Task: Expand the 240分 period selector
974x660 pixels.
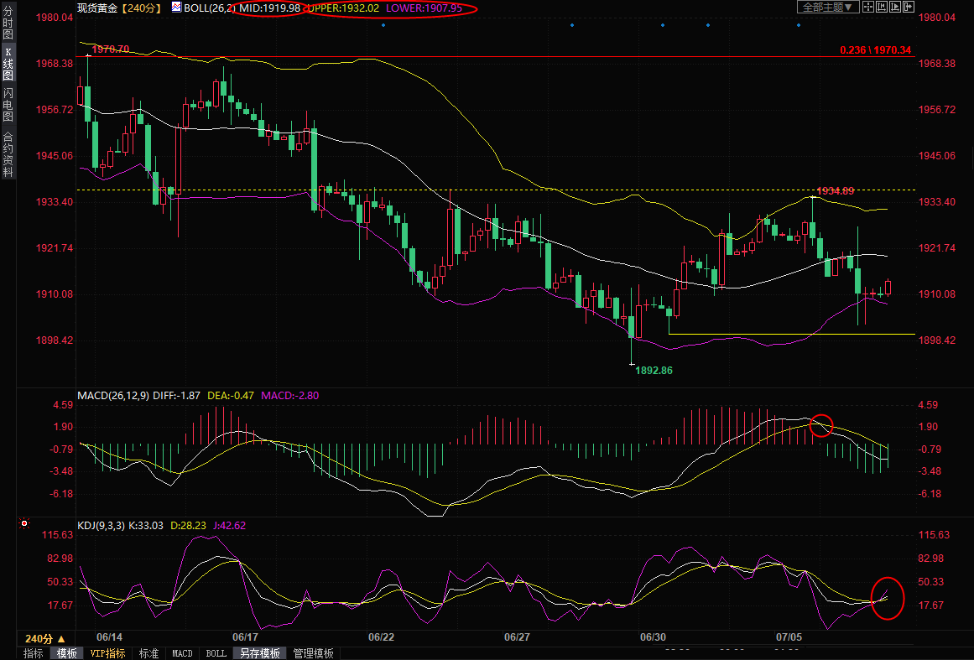Action: tap(45, 638)
